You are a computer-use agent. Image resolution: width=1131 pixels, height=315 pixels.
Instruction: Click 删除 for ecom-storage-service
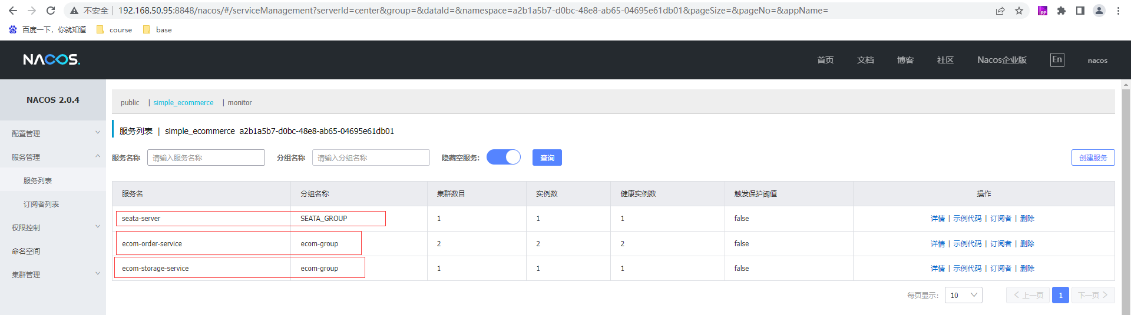(x=1027, y=268)
